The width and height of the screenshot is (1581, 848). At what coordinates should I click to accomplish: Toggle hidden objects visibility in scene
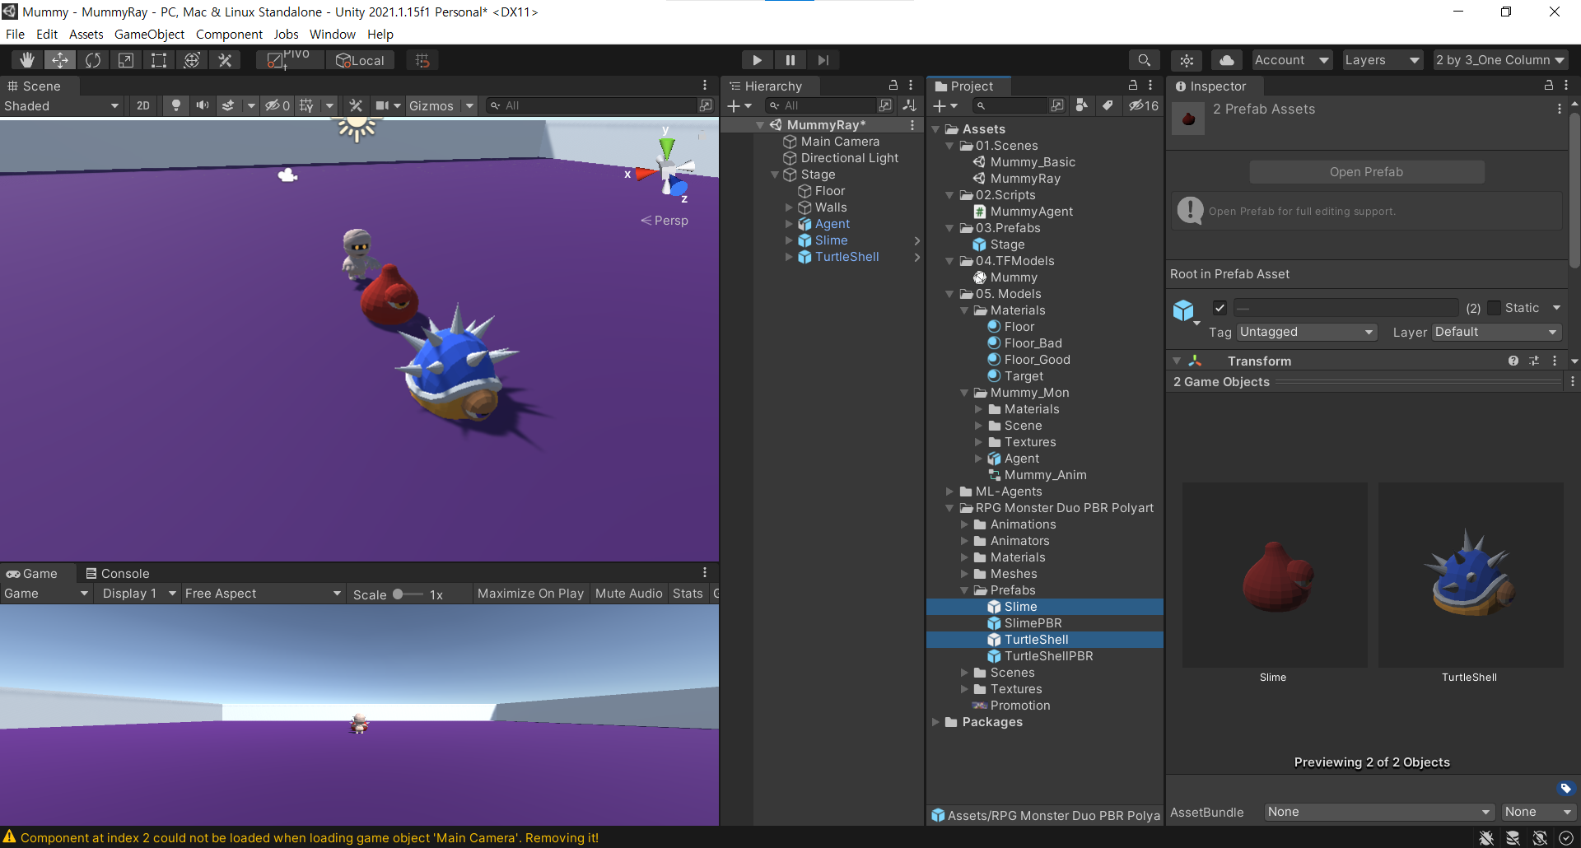[277, 105]
